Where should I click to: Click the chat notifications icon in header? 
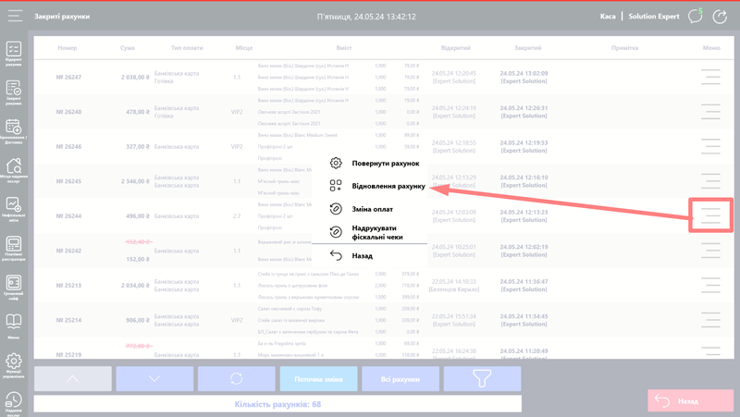pyautogui.click(x=695, y=16)
